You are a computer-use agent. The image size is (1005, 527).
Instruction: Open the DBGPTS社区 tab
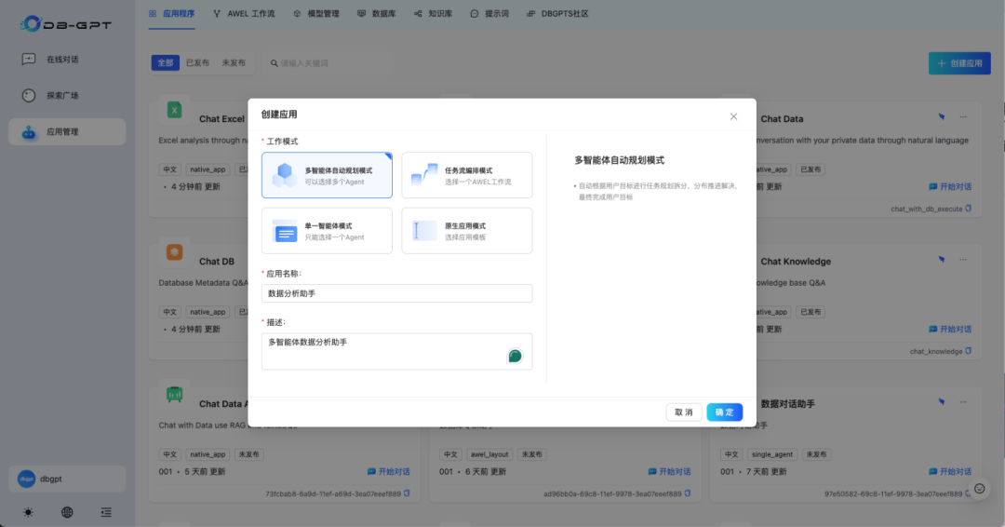557,13
